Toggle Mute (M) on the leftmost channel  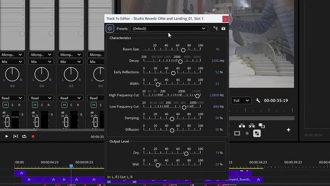click(x=6, y=105)
